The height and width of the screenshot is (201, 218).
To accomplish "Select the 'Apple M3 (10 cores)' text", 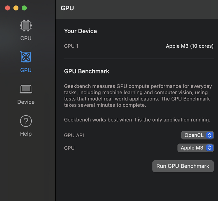I will 190,46.
